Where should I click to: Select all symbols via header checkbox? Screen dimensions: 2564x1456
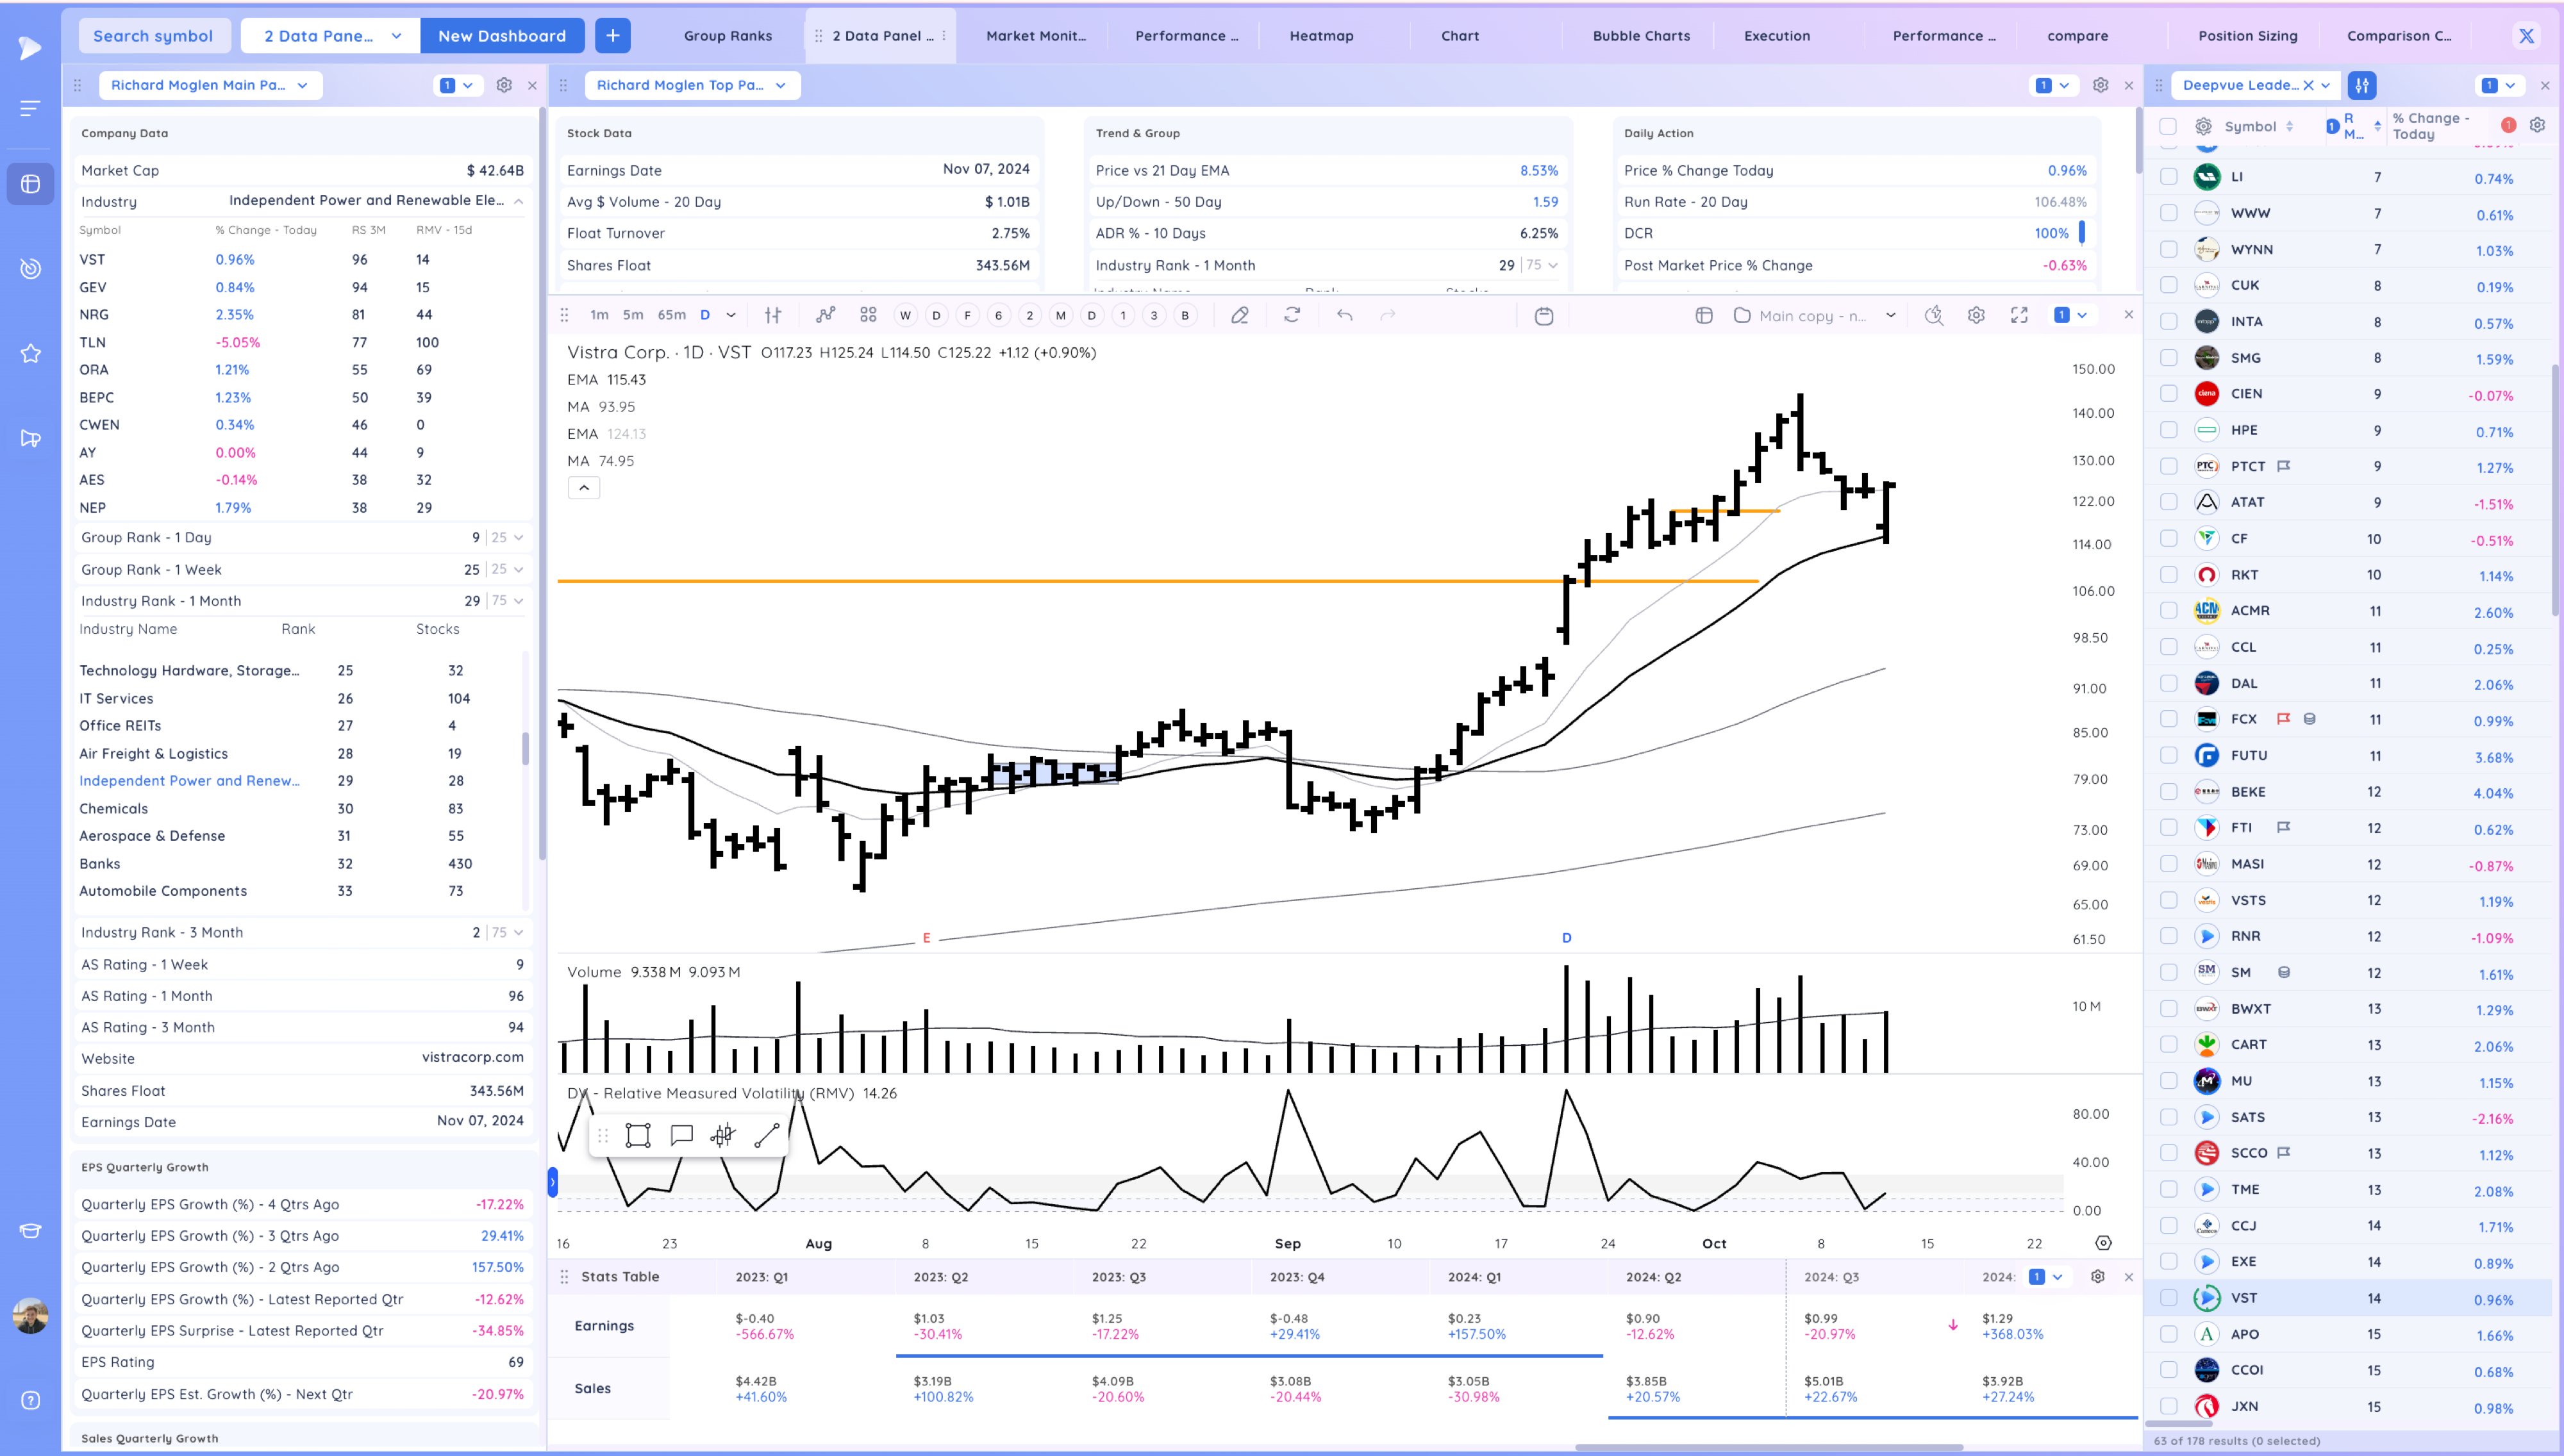tap(2168, 126)
